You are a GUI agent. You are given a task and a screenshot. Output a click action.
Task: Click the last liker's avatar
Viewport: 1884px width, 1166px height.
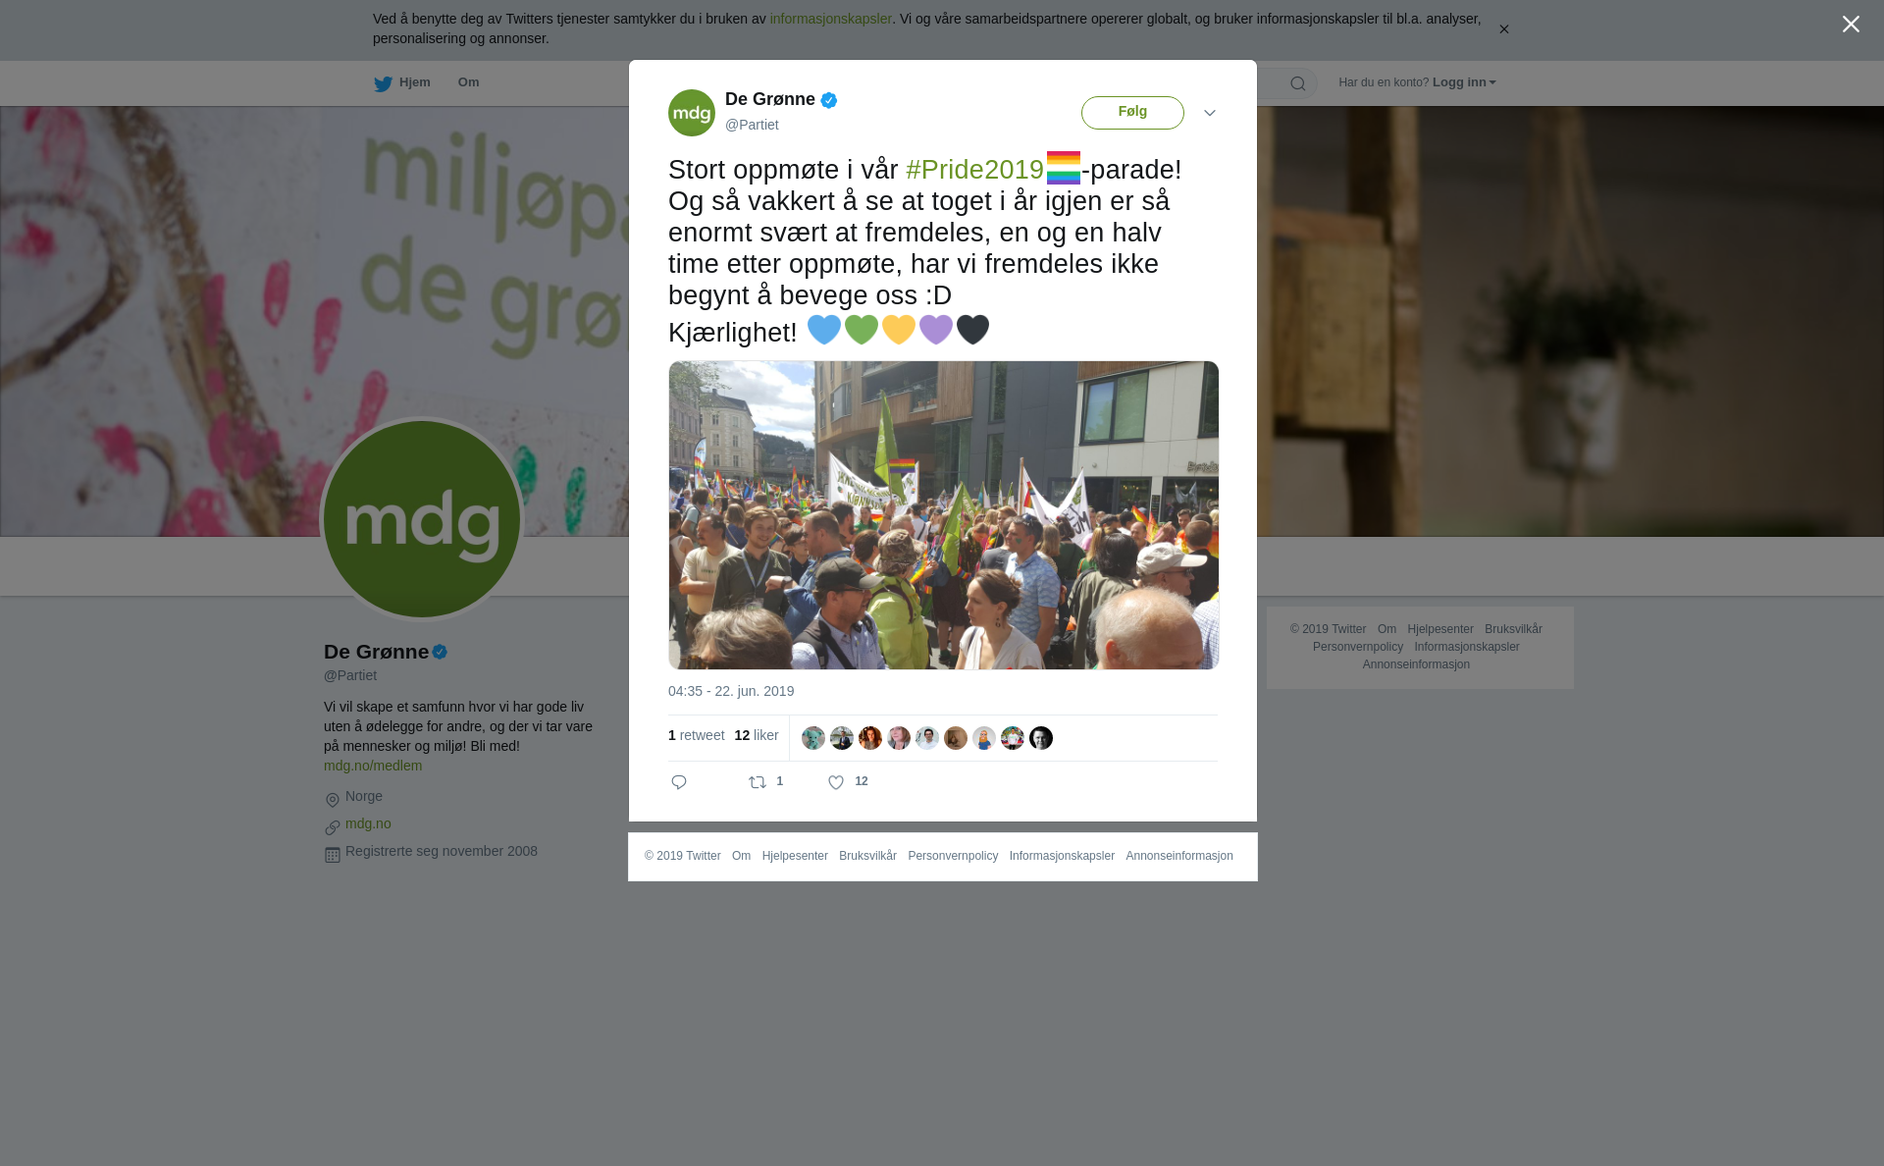[x=1041, y=738]
